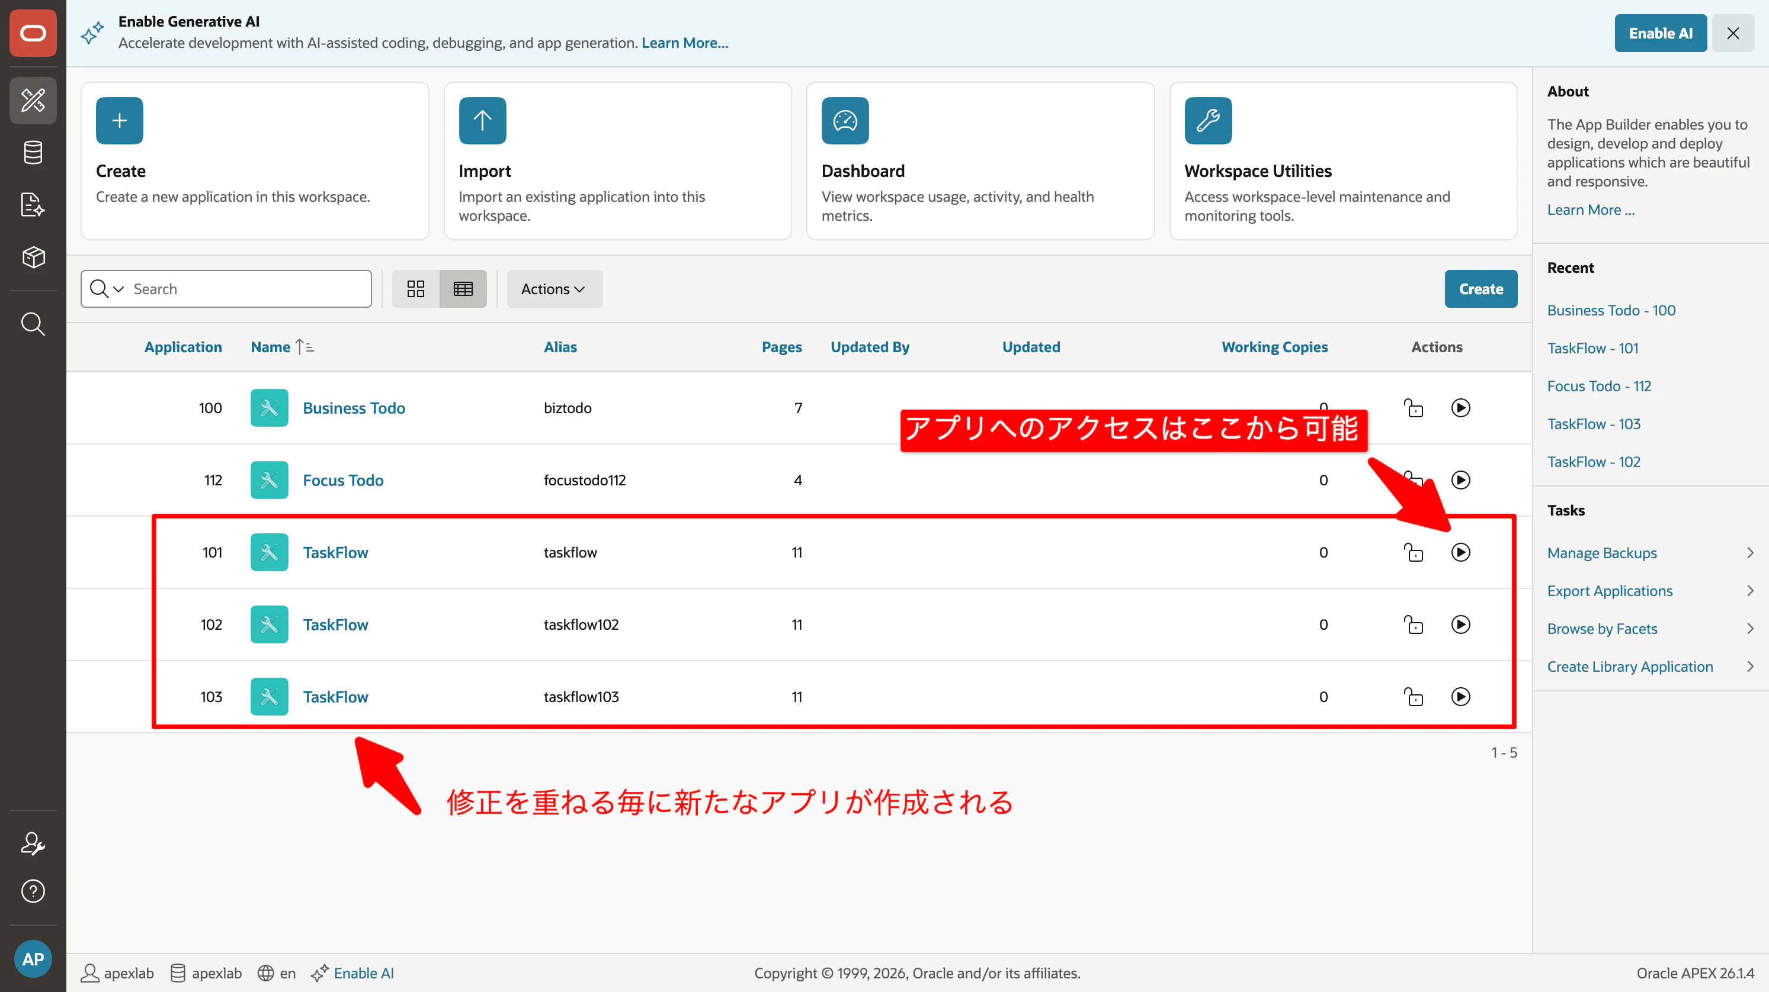The height and width of the screenshot is (992, 1769).
Task: Click the Alias column header
Action: (x=560, y=347)
